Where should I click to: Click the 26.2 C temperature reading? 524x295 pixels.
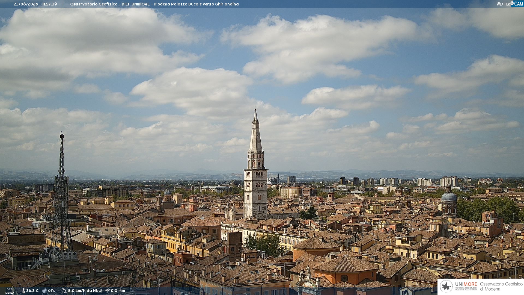(x=32, y=291)
